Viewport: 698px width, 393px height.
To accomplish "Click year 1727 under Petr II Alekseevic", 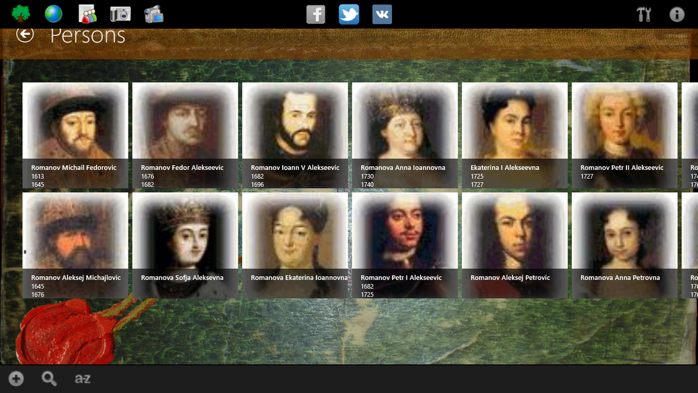I will (x=587, y=176).
